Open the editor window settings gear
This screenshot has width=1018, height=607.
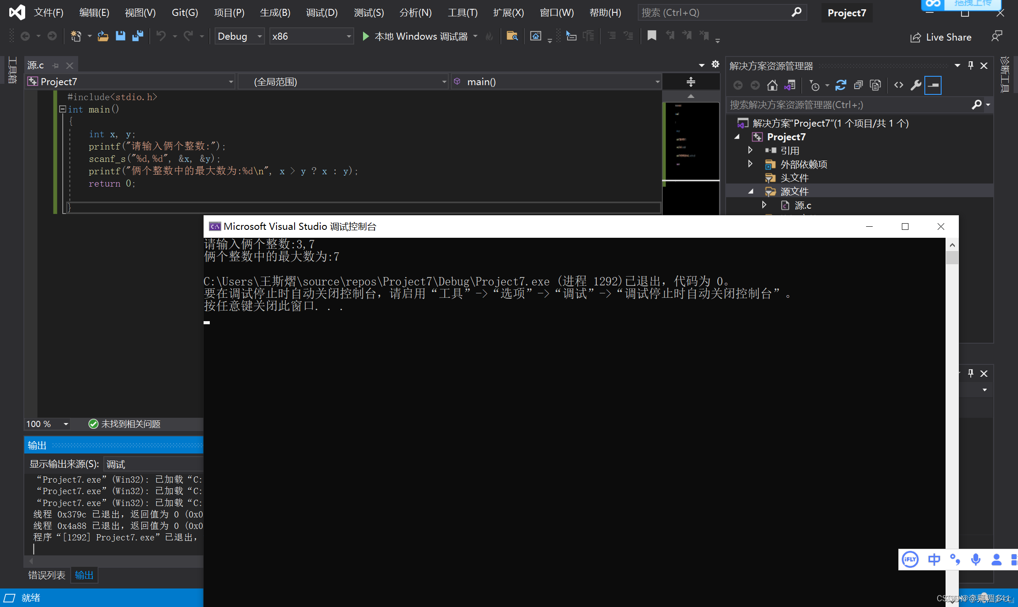click(x=715, y=64)
